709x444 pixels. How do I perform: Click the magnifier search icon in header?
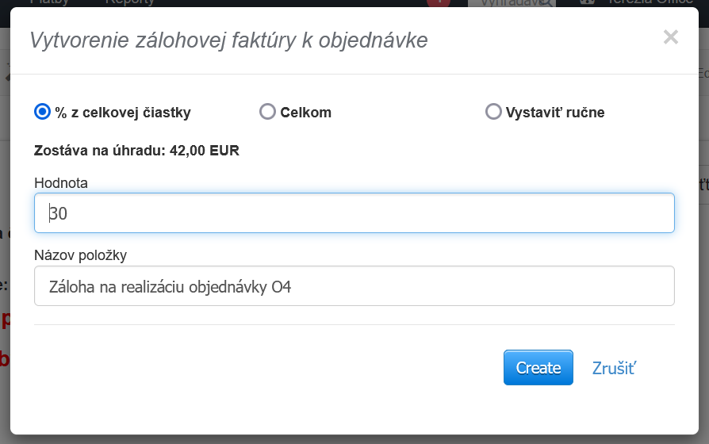click(545, 2)
